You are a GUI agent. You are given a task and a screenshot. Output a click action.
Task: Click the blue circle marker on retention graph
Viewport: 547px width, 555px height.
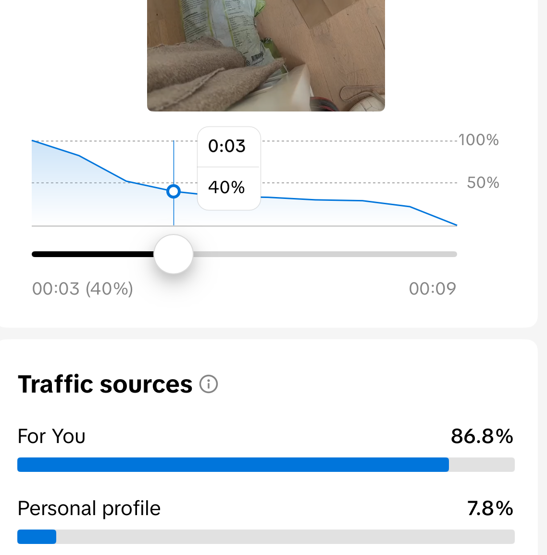pos(174,192)
